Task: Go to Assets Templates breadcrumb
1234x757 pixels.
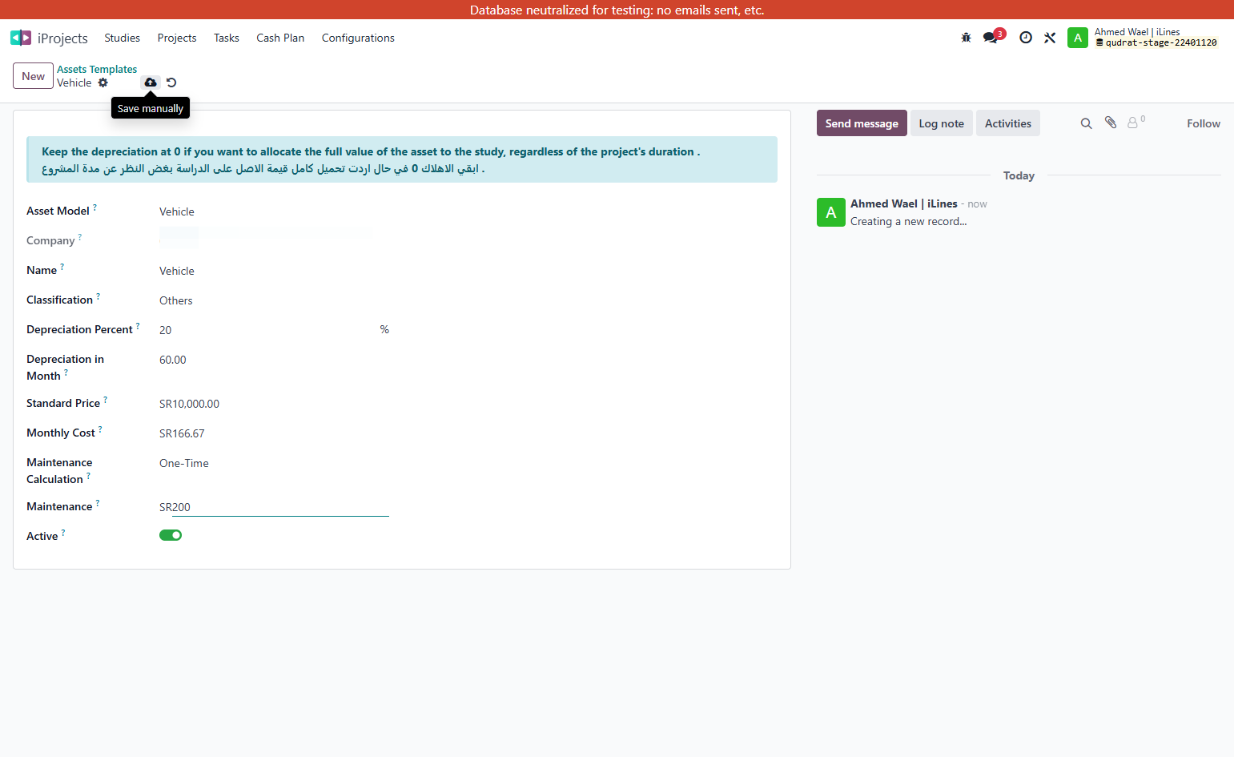Action: click(x=97, y=70)
